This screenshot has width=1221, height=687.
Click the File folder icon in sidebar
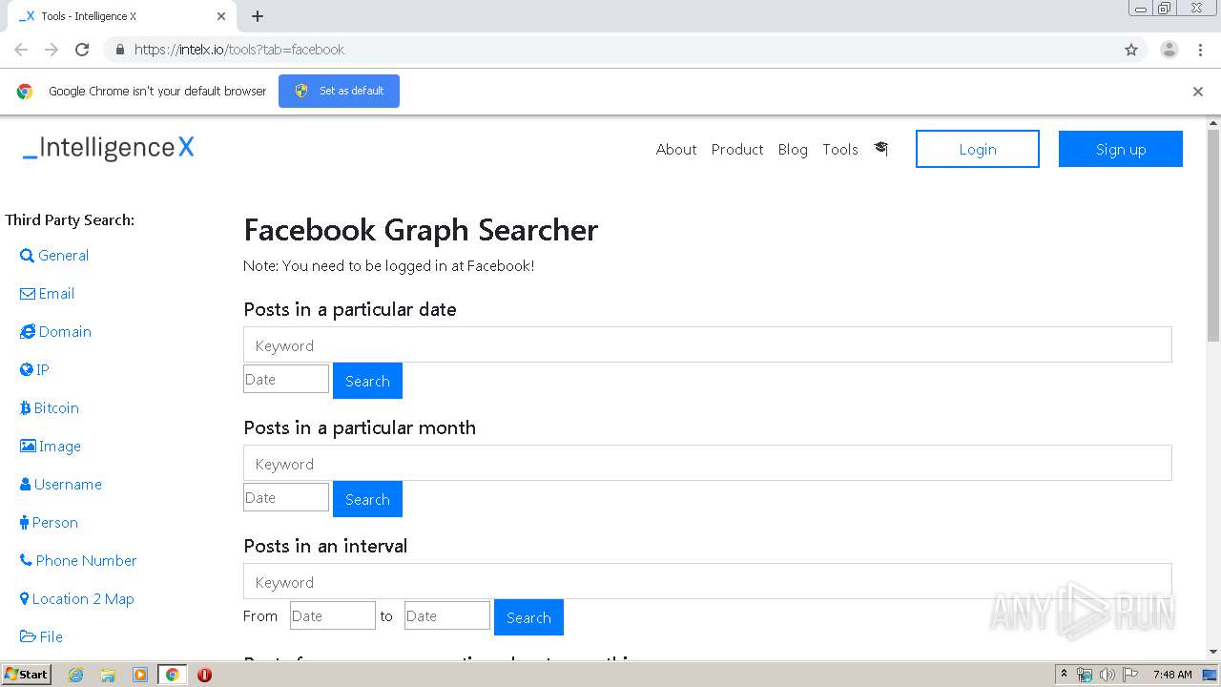[28, 637]
